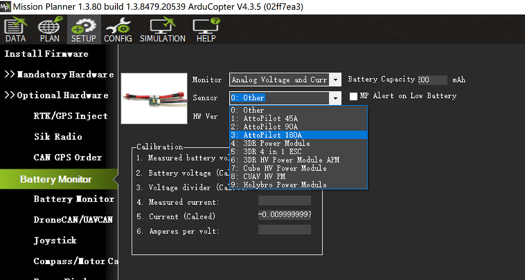Open Install Firmware page
The height and width of the screenshot is (280, 525).
(x=46, y=54)
